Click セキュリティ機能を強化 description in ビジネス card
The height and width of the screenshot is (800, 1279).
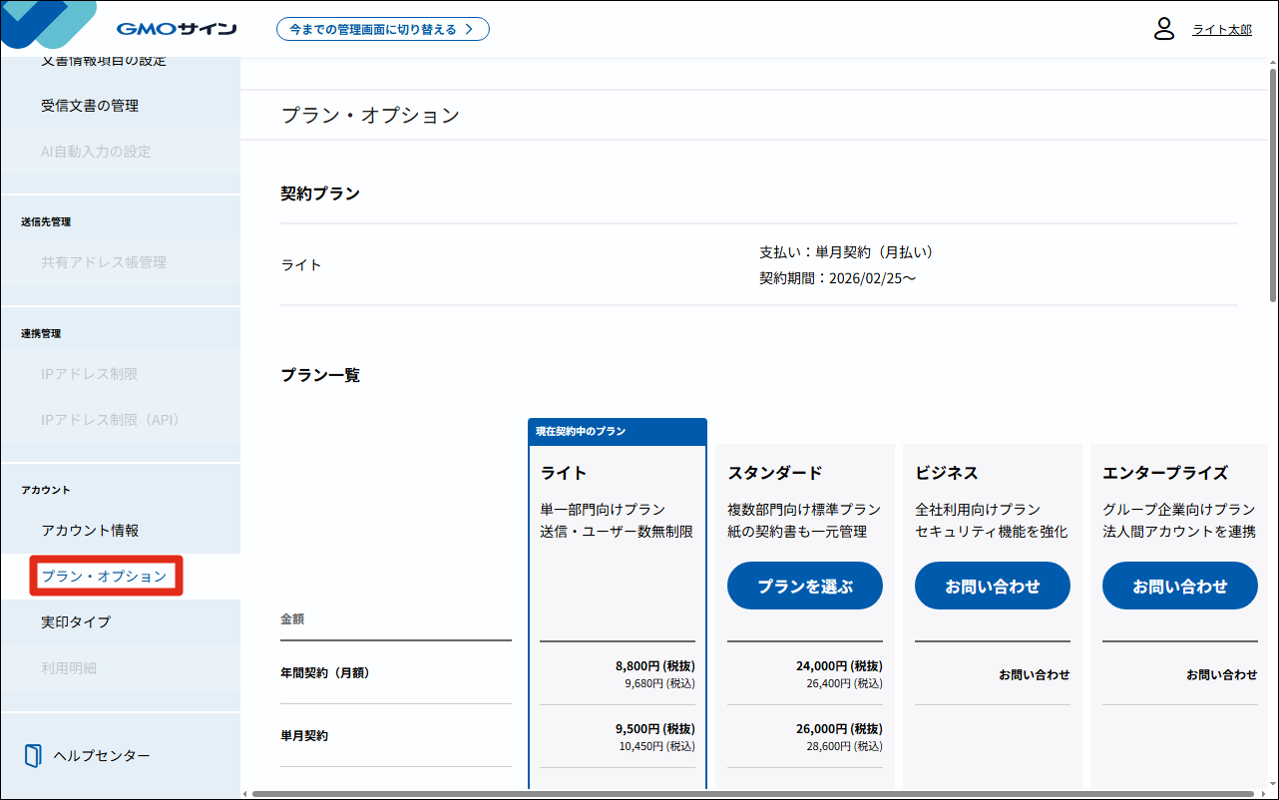pos(992,532)
